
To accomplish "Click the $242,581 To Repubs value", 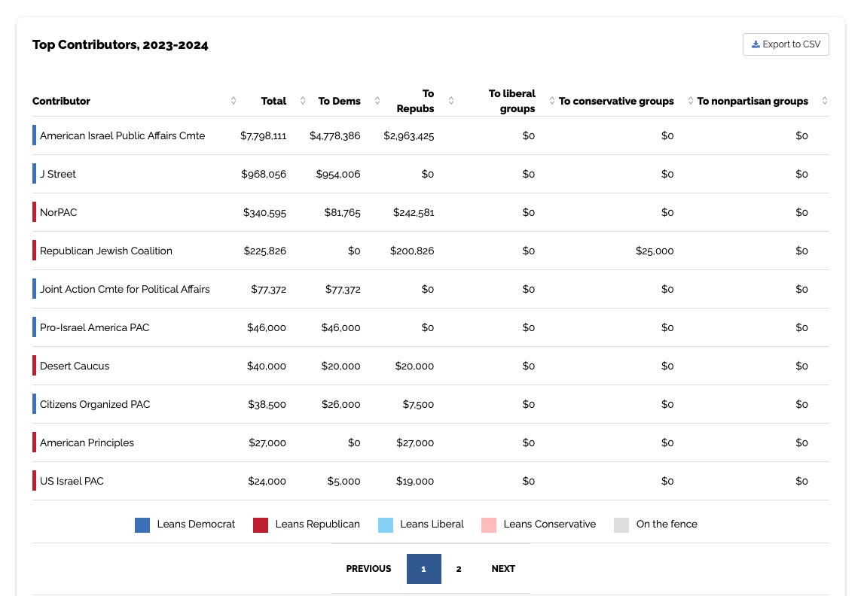I will [x=414, y=213].
